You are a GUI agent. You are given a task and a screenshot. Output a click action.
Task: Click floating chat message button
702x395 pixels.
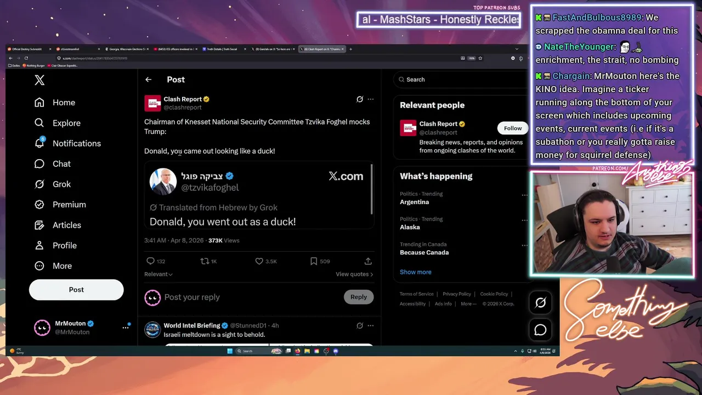540,330
